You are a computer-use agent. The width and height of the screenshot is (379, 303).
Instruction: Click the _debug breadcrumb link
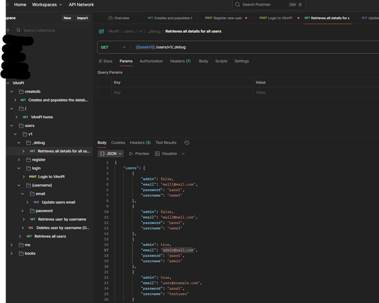click(x=154, y=31)
